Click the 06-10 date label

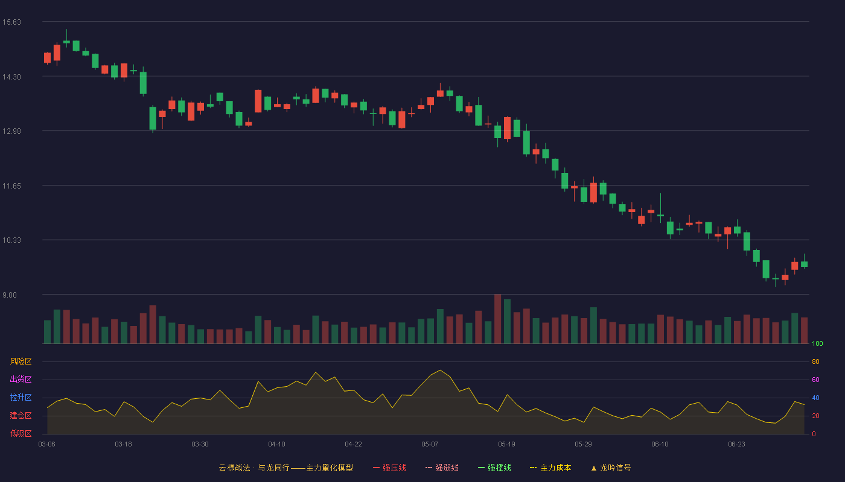point(660,444)
